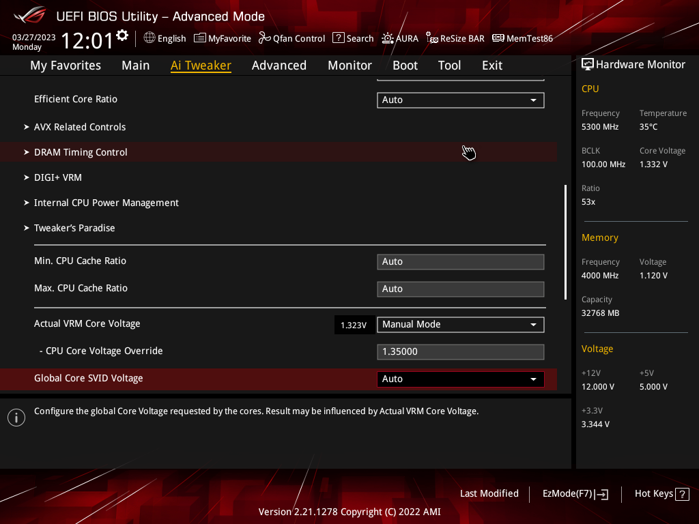699x524 pixels.
Task: Click the vertical scrollbar of the settings list
Action: pyautogui.click(x=565, y=242)
